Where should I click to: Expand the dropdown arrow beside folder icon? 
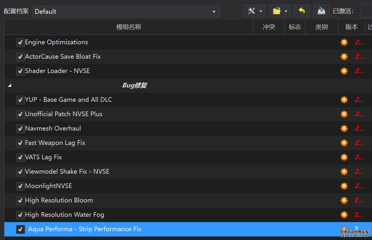(x=286, y=11)
